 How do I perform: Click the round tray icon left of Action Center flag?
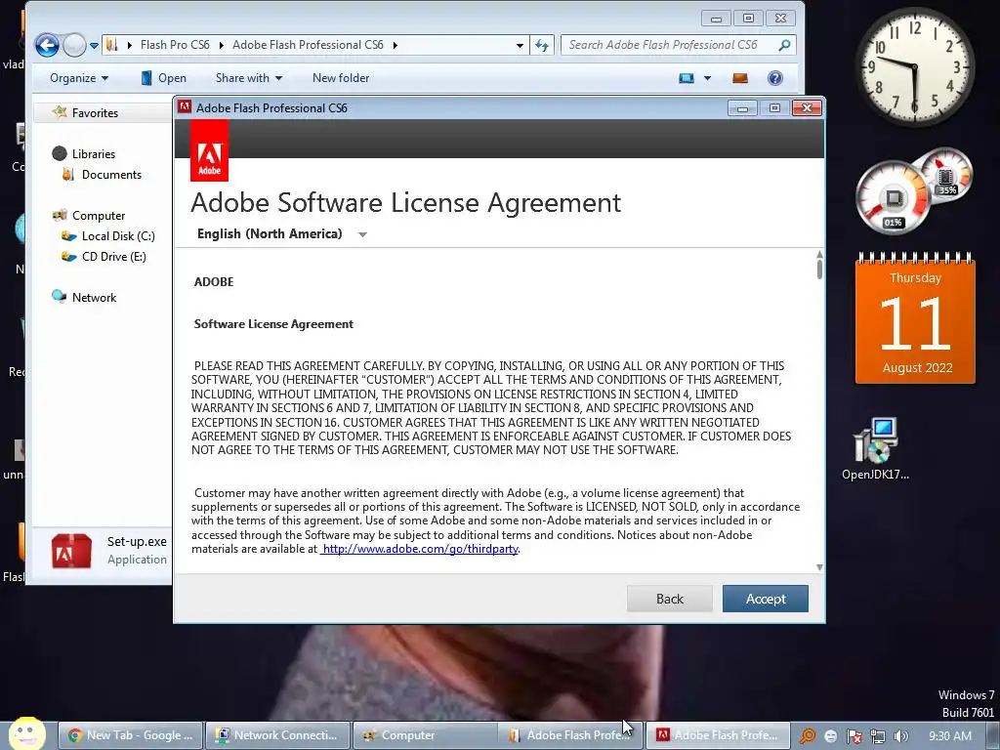click(830, 736)
